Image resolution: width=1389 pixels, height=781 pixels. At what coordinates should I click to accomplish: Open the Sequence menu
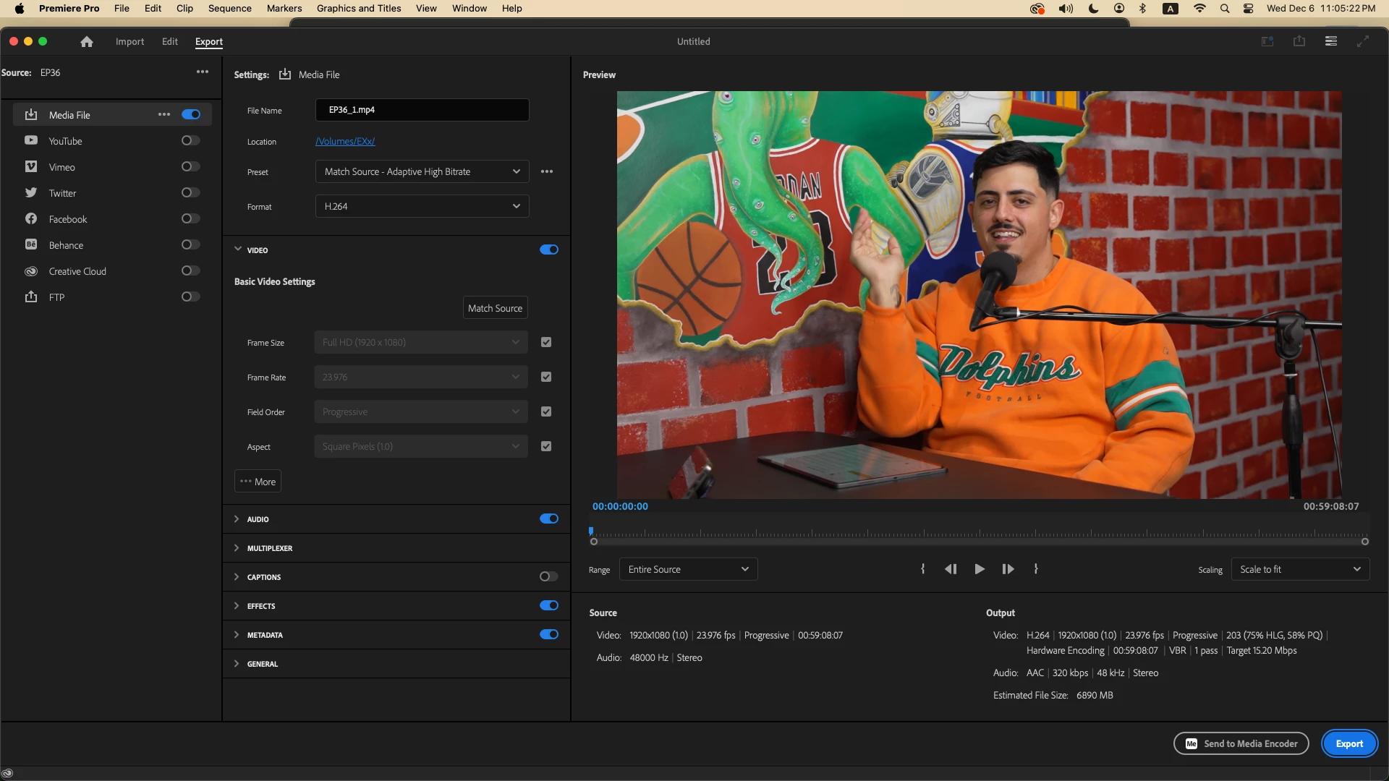229,9
